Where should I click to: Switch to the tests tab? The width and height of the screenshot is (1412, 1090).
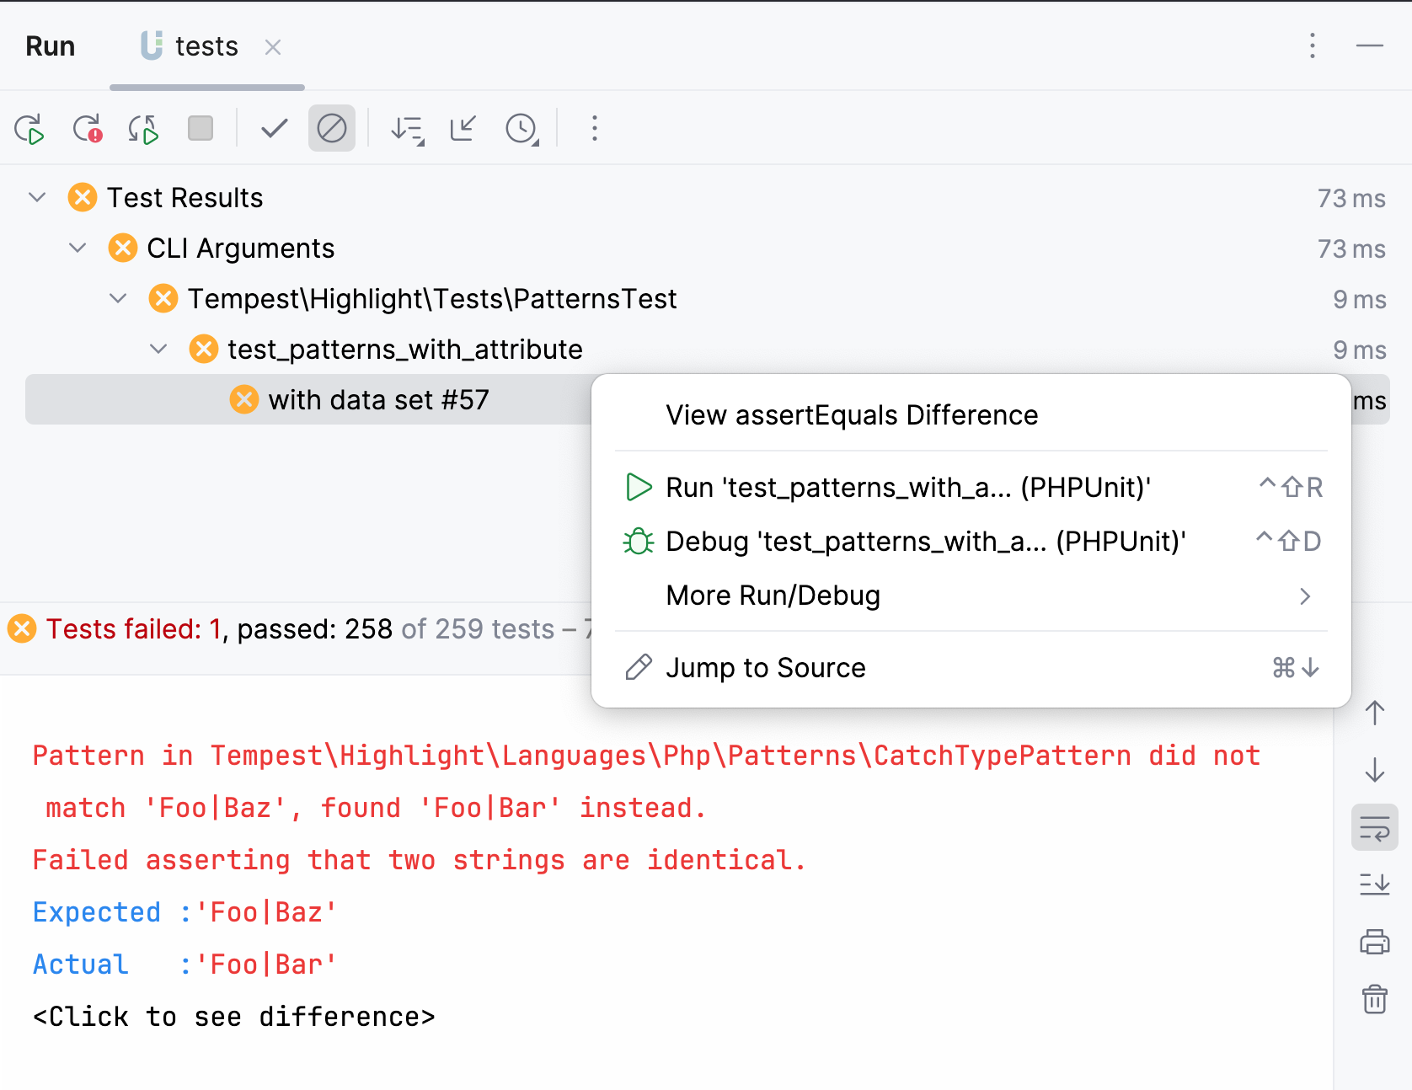[x=206, y=46]
